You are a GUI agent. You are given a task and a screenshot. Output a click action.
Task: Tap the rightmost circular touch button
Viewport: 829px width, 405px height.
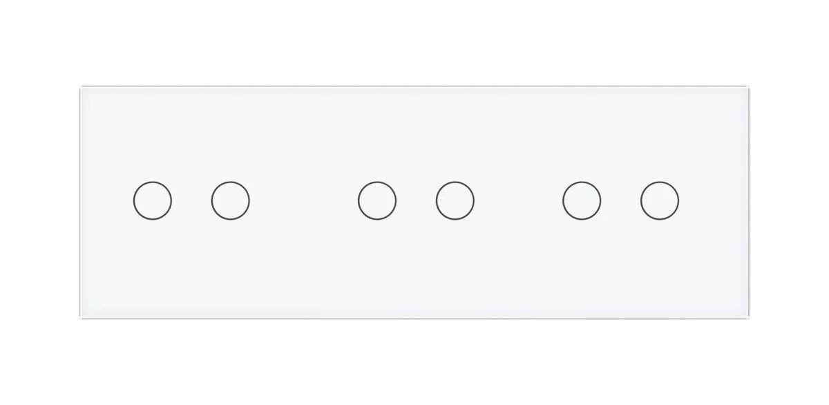[x=660, y=201]
